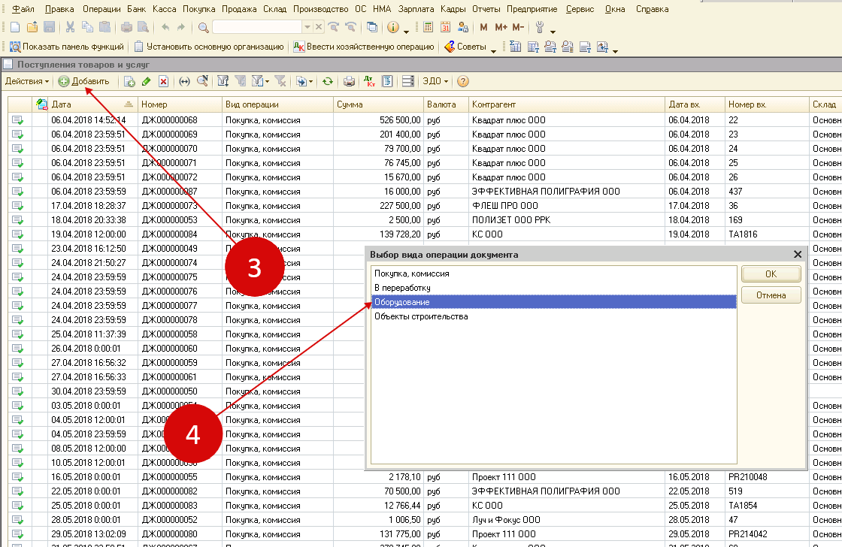Click the Отмена button in dialog
The image size is (842, 547).
[x=771, y=295]
